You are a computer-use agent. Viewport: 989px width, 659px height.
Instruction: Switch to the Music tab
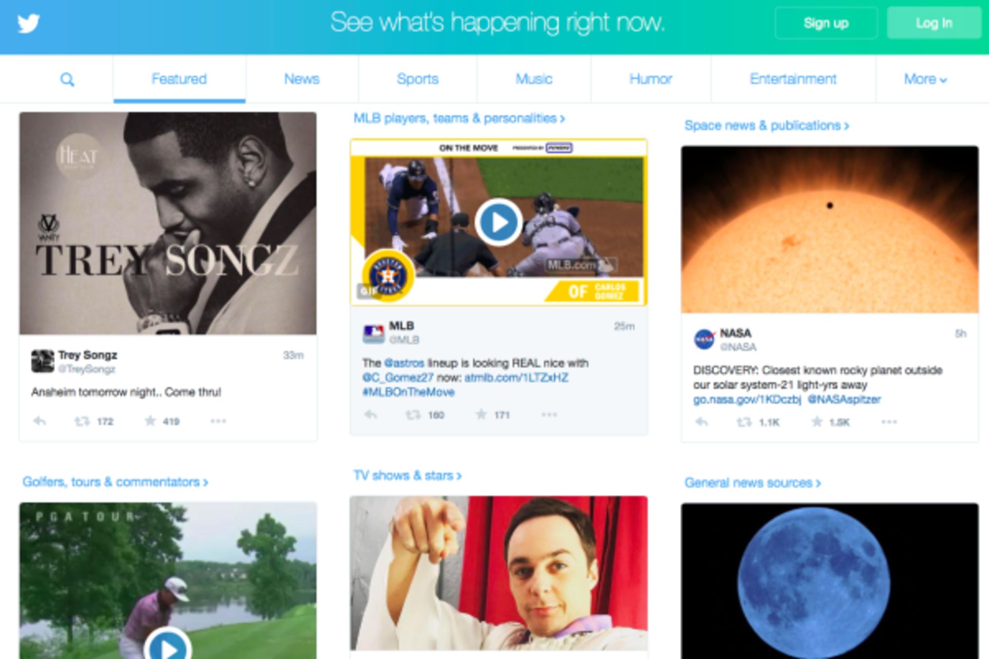pyautogui.click(x=534, y=79)
